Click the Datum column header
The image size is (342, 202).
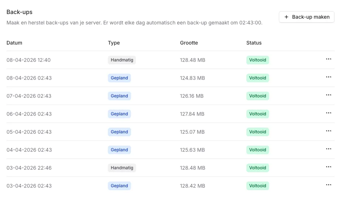point(14,43)
